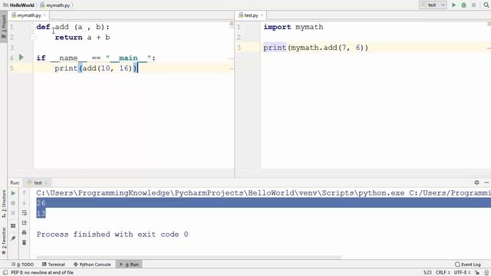Click the Print icon in Run panel
This screenshot has height=276, width=491.
24,232
